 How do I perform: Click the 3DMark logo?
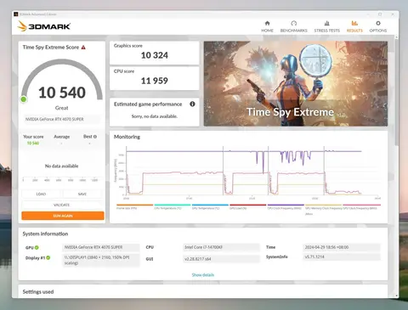click(43, 26)
